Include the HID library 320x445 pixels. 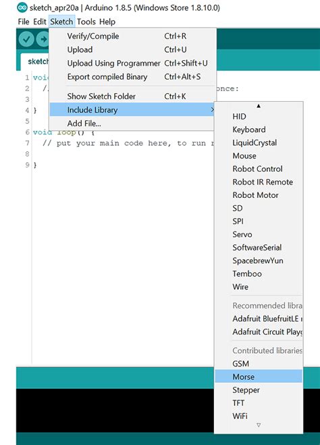(259, 116)
